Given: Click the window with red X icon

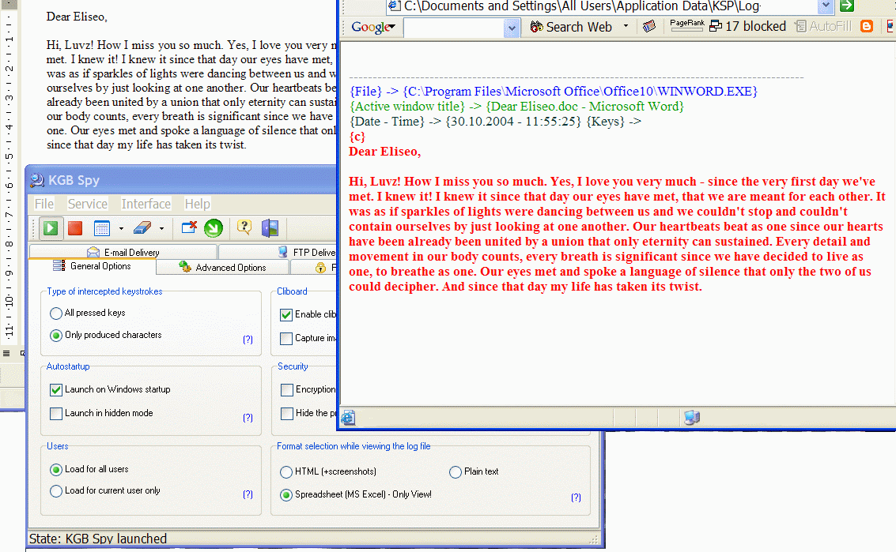Looking at the screenshot, I should [x=189, y=228].
